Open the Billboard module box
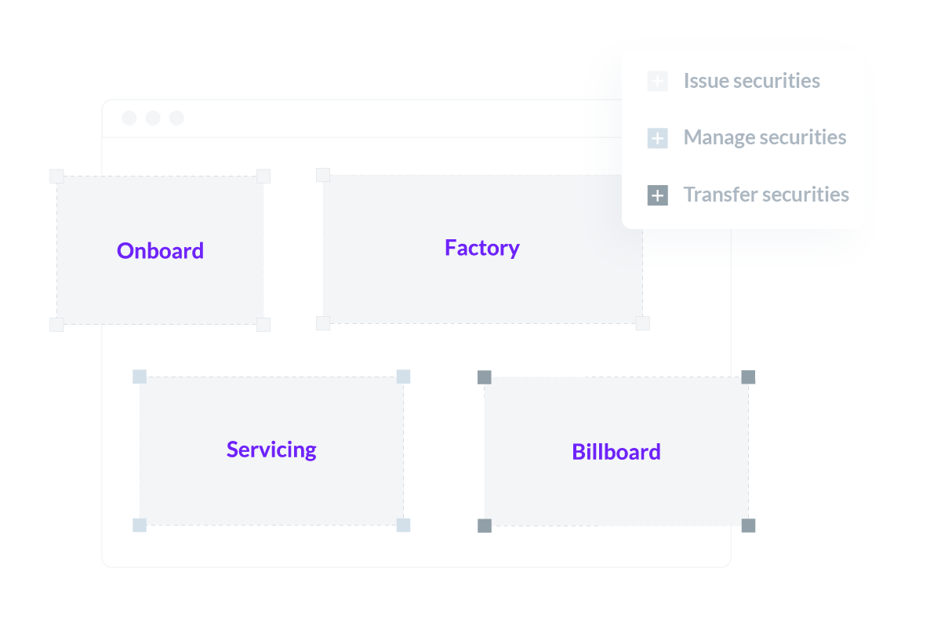941x626 pixels. (x=616, y=452)
